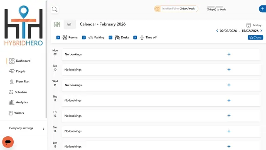Click the In-office Policy check icon
The width and height of the screenshot is (266, 150).
coord(158,9)
